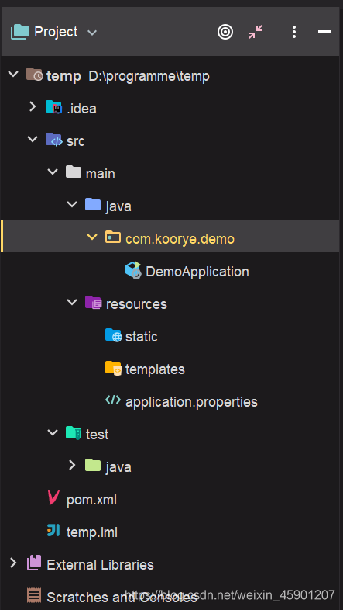The image size is (343, 610).
Task: Click the blue java folder icon under main
Action: 93,204
